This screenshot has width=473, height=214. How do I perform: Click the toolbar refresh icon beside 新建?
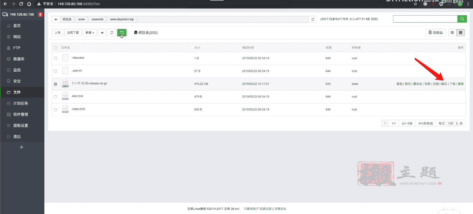112,33
